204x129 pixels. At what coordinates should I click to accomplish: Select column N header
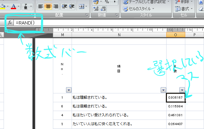(119, 35)
